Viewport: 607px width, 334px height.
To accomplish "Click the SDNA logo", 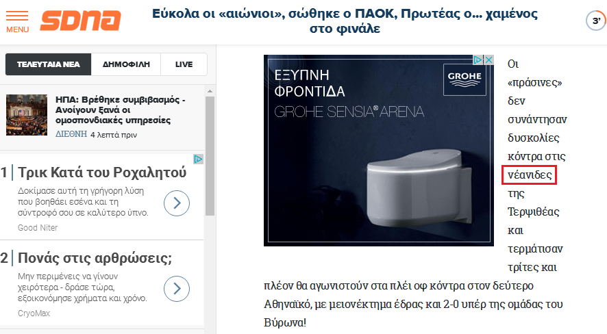I will pyautogui.click(x=81, y=21).
